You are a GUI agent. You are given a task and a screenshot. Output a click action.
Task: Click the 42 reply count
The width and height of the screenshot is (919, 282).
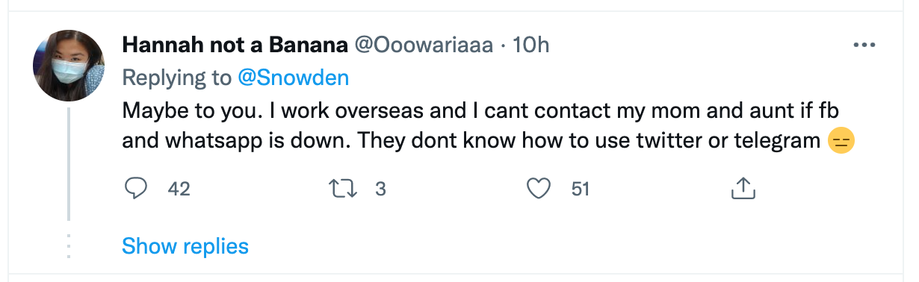point(179,189)
